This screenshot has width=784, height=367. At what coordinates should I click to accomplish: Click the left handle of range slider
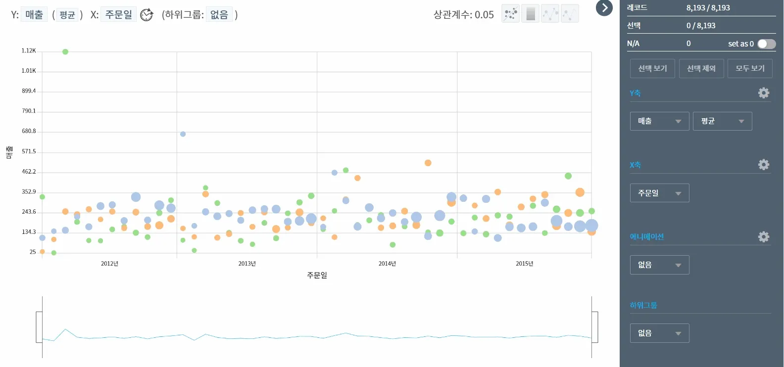pos(39,327)
